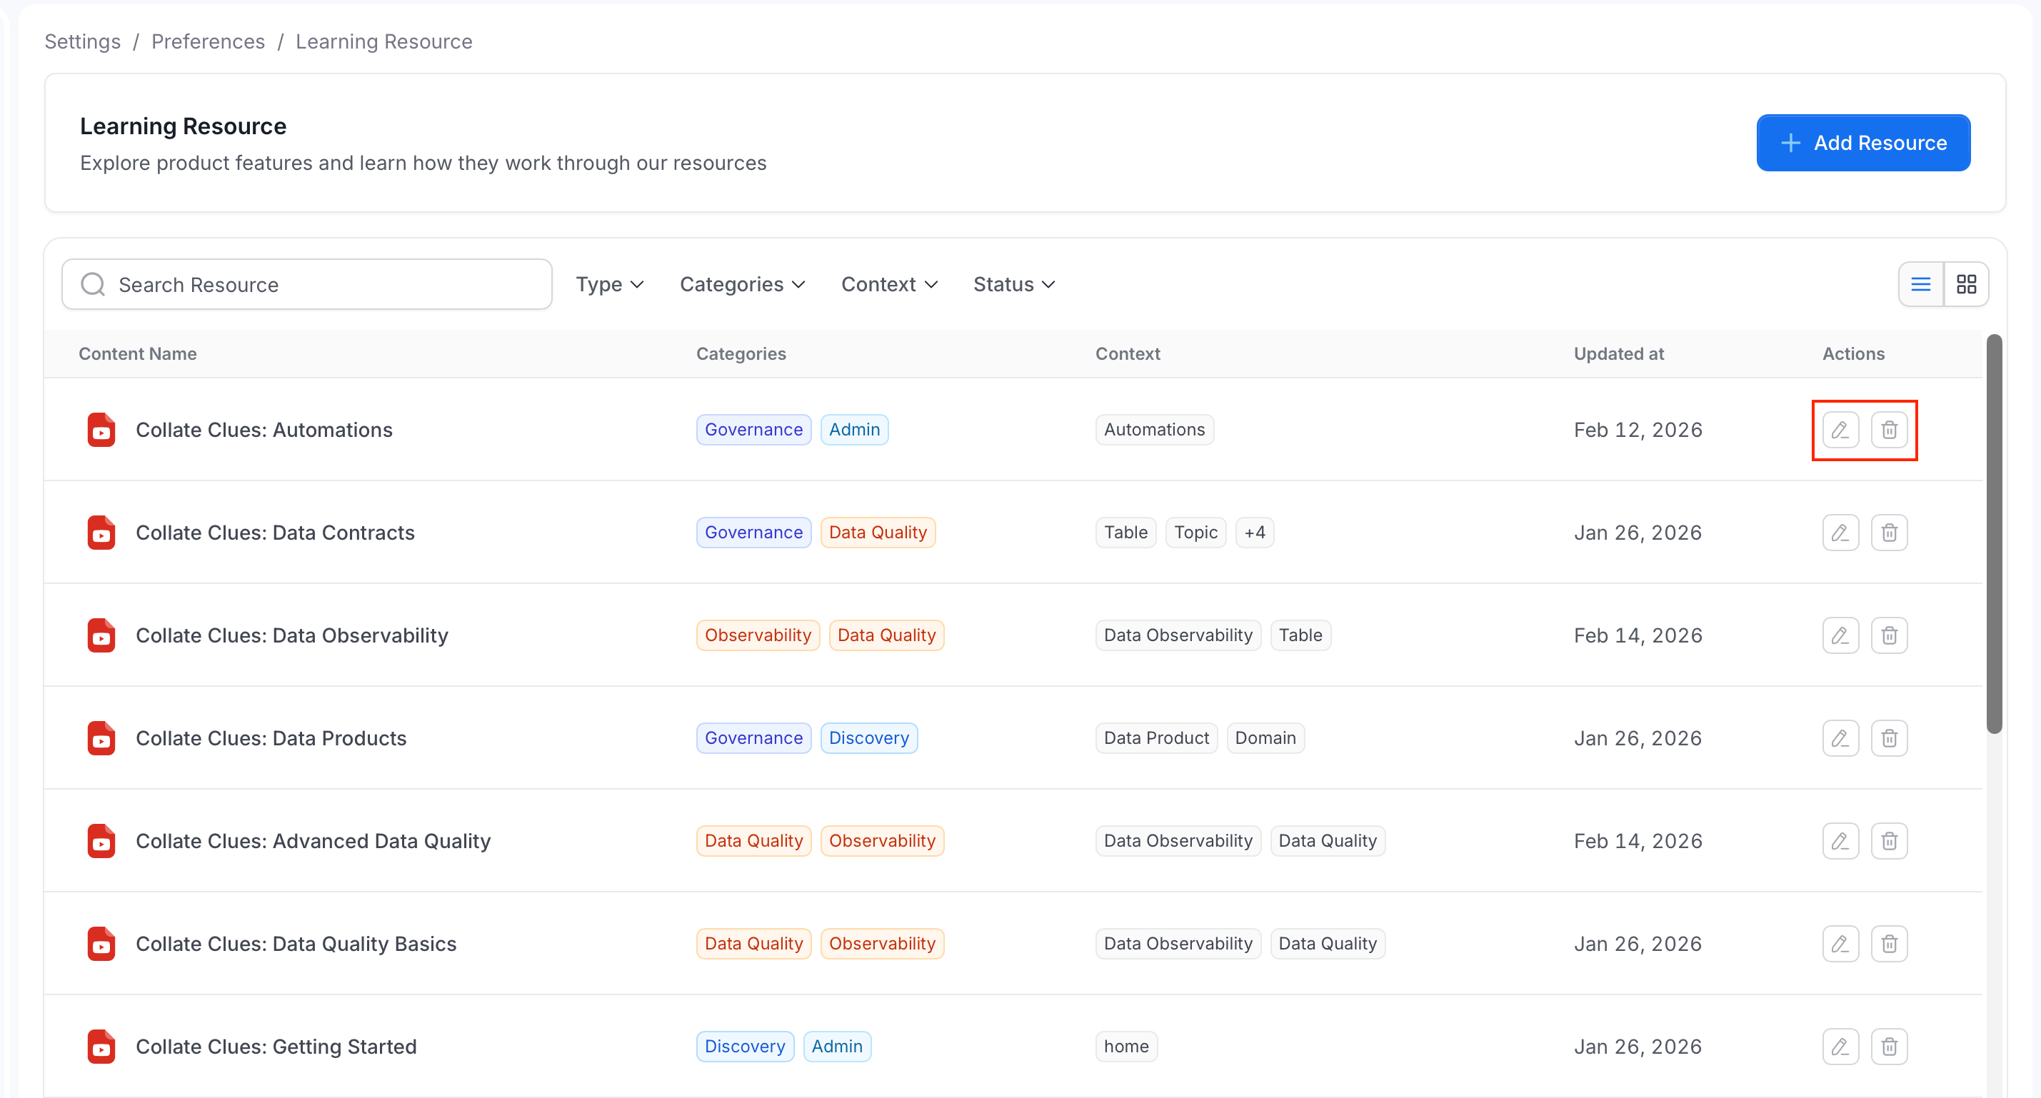The image size is (2041, 1098).
Task: Click the Governance tag in the Automations row
Action: (753, 429)
